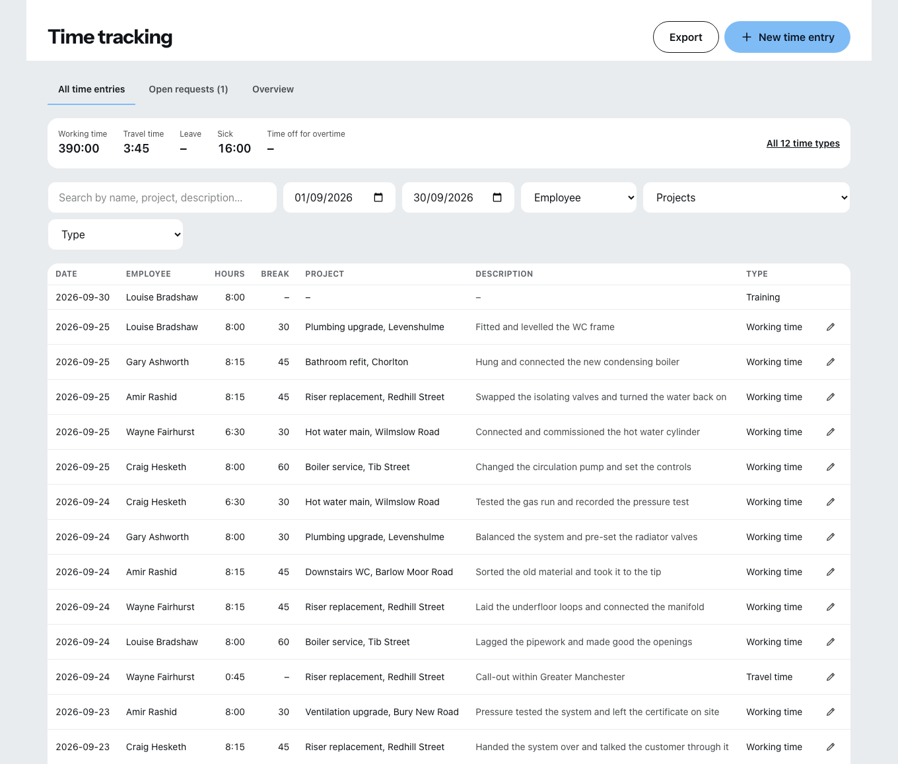This screenshot has height=764, width=898.
Task: Click 'Swapped the isolating valves' description
Action: 601,397
